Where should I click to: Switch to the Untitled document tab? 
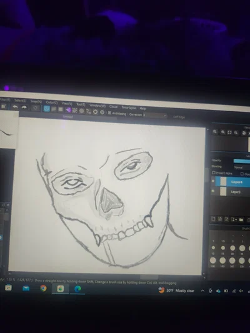tap(68, 117)
